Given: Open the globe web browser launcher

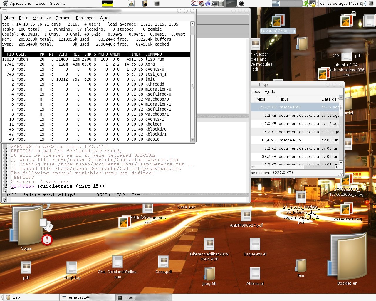Looking at the screenshot, I should 208,4.
